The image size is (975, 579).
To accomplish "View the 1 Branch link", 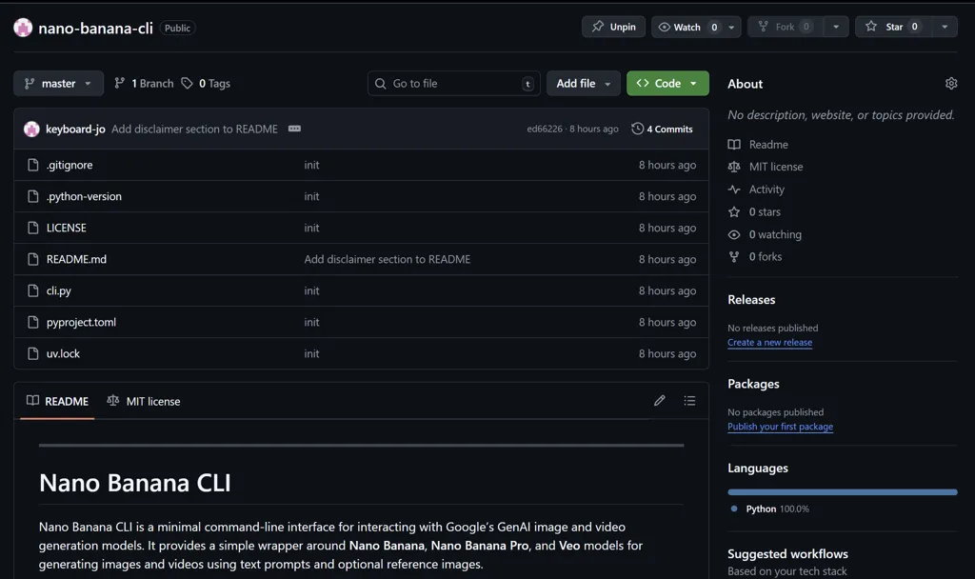I will coord(145,84).
